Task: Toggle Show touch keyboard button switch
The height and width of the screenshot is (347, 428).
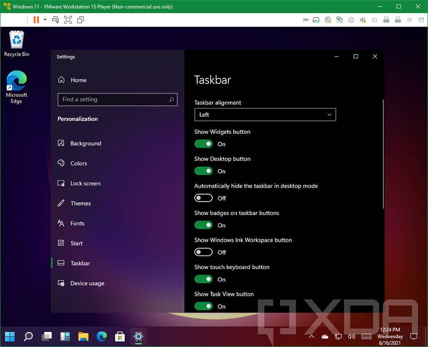Action: tap(204, 279)
